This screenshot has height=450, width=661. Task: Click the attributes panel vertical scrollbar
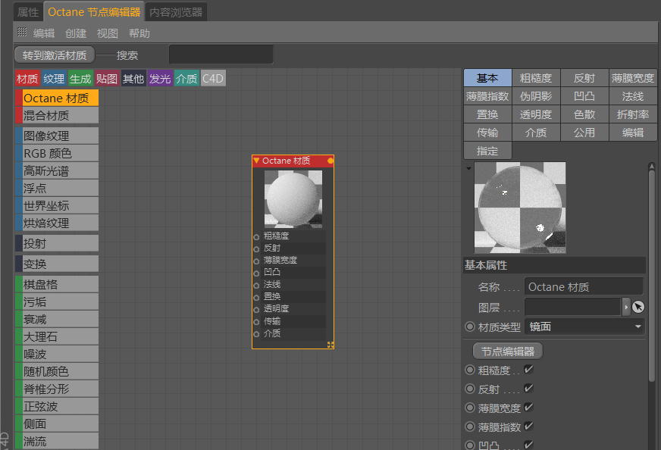click(x=652, y=274)
